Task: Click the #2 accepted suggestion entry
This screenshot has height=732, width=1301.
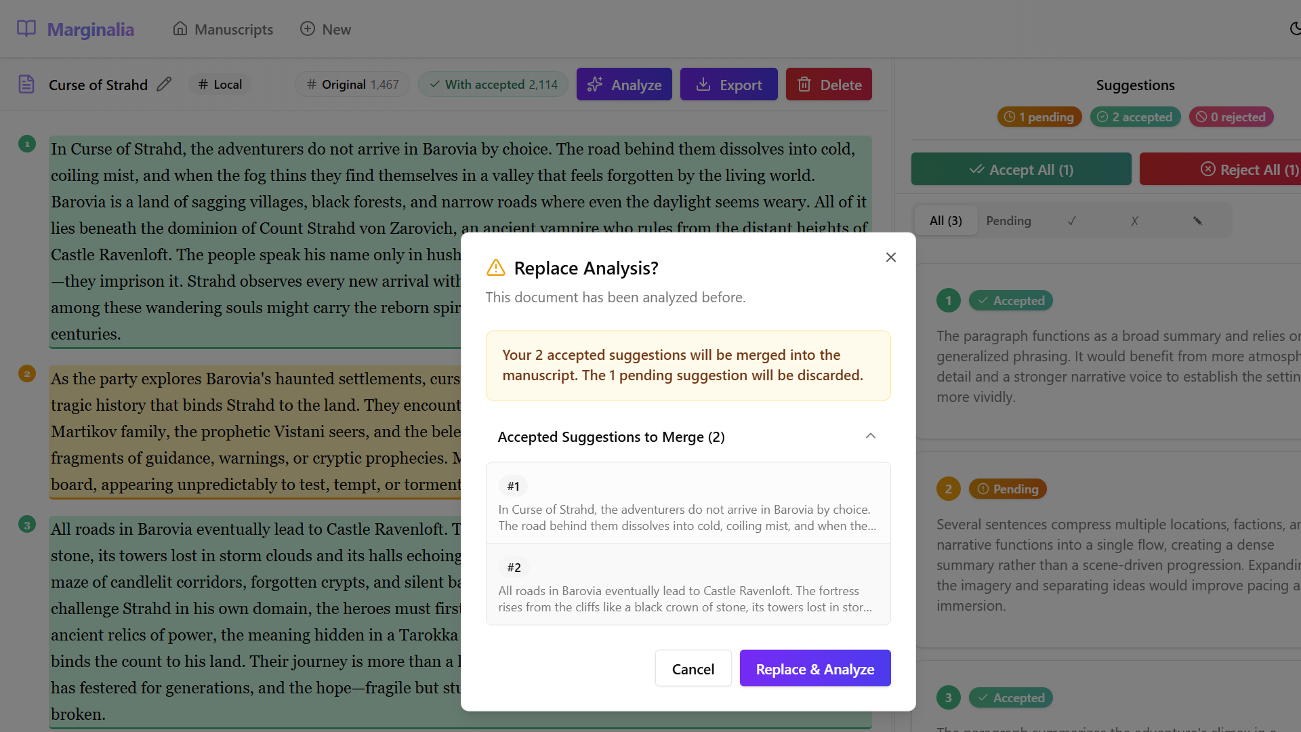Action: pos(688,585)
